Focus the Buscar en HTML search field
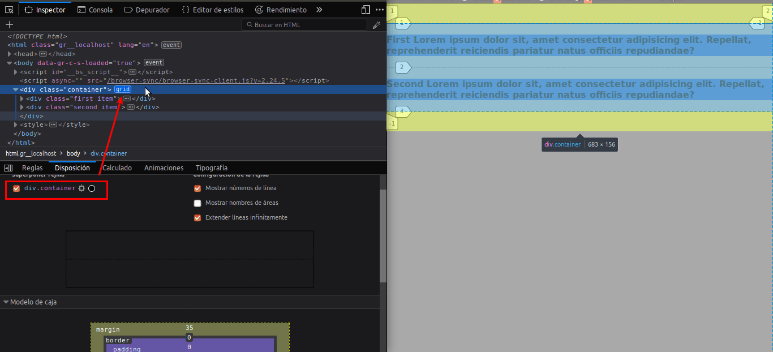This screenshot has width=773, height=352. coord(304,25)
